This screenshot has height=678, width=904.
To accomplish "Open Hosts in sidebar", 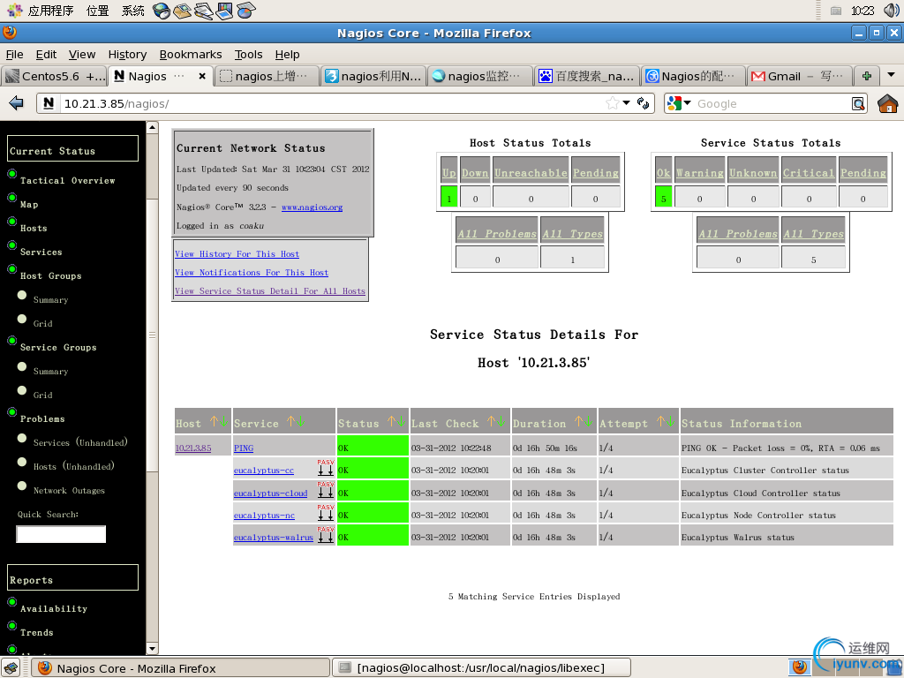I will coord(34,229).
